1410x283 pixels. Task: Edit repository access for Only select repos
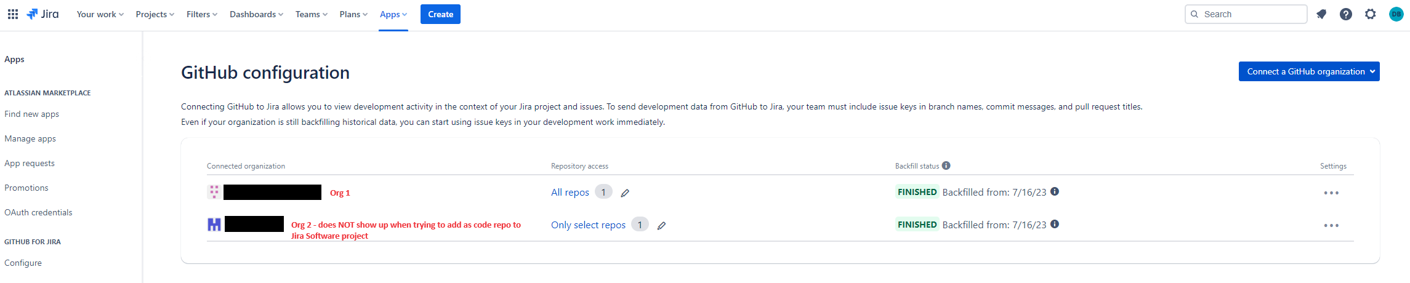point(661,226)
